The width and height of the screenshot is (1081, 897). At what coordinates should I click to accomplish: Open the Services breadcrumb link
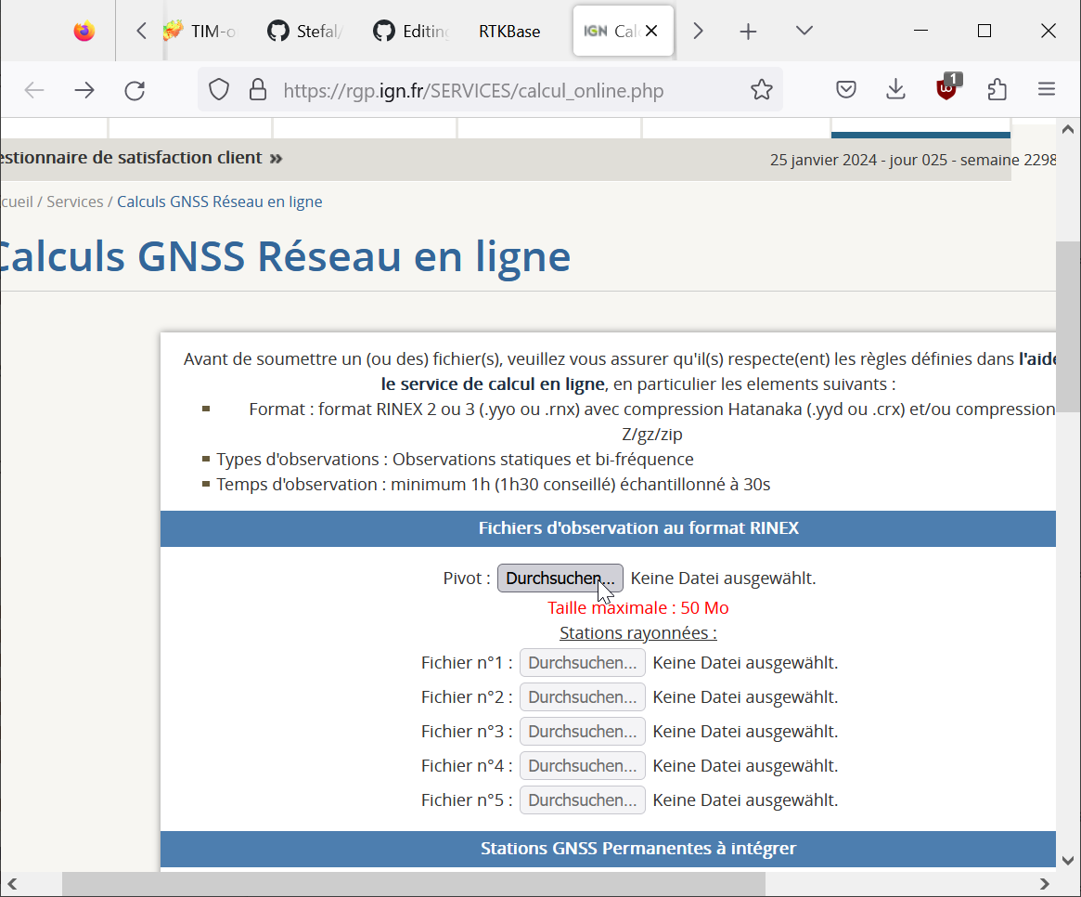click(75, 201)
